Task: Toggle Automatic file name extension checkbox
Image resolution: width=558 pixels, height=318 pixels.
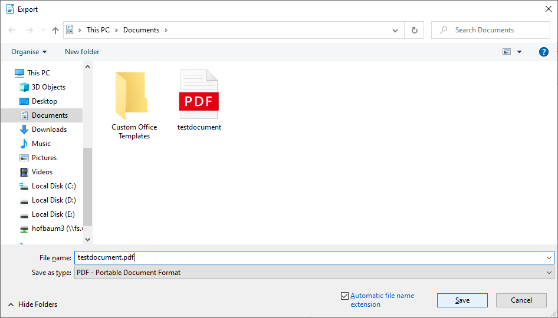Action: 344,296
